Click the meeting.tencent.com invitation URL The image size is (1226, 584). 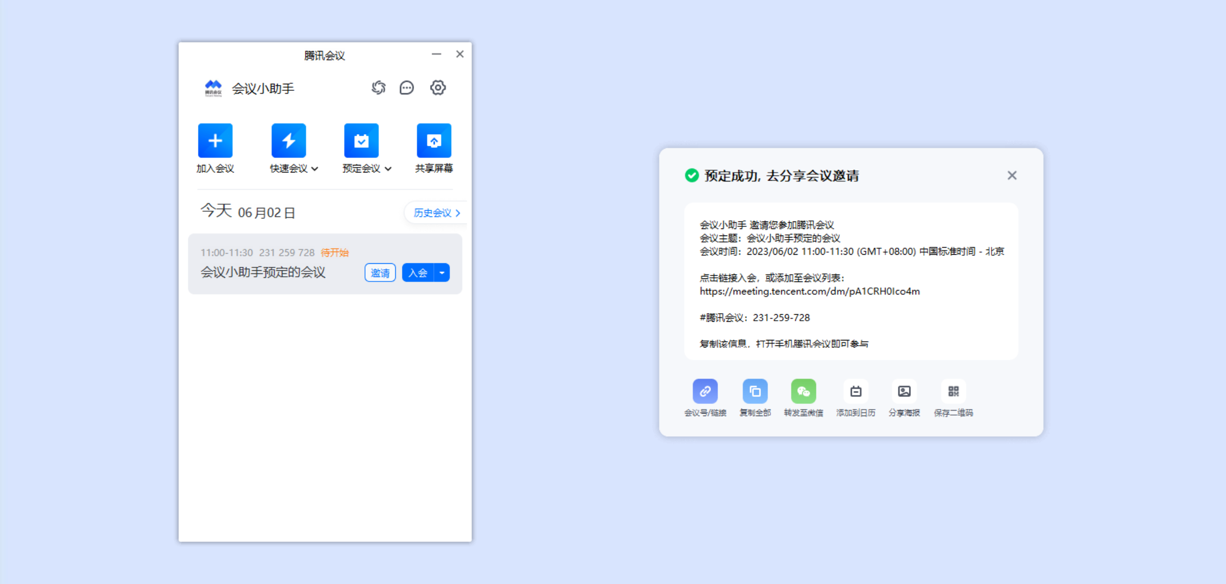pos(809,291)
